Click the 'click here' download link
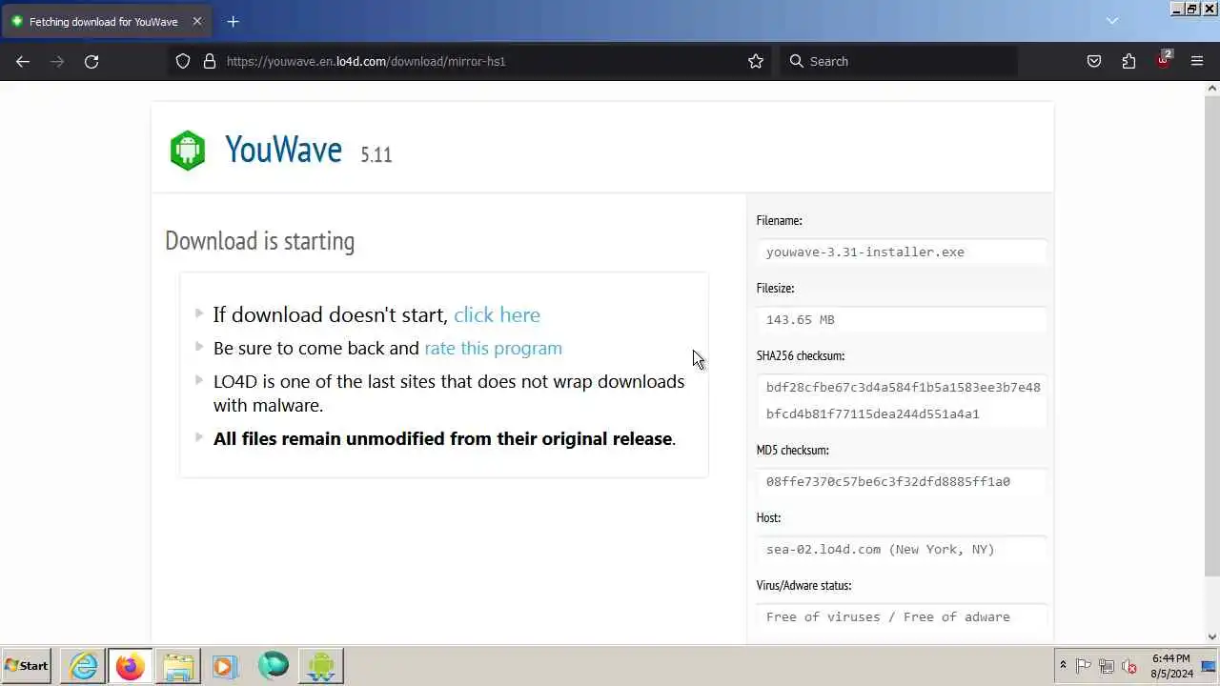The height and width of the screenshot is (686, 1220). (497, 314)
